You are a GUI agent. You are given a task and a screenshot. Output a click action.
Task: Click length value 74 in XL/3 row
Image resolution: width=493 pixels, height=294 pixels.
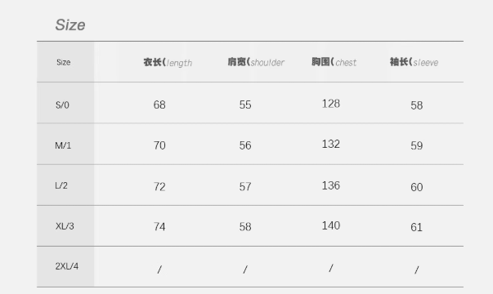(159, 226)
